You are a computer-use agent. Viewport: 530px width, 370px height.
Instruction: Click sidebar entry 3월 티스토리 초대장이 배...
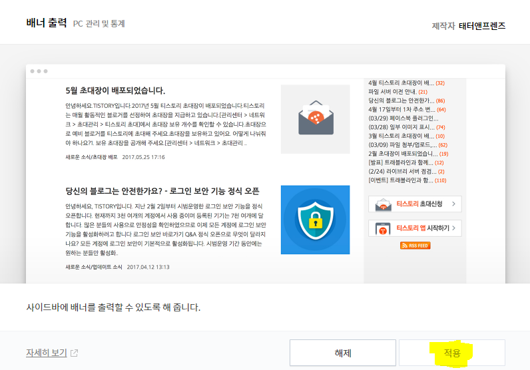pyautogui.click(x=406, y=136)
